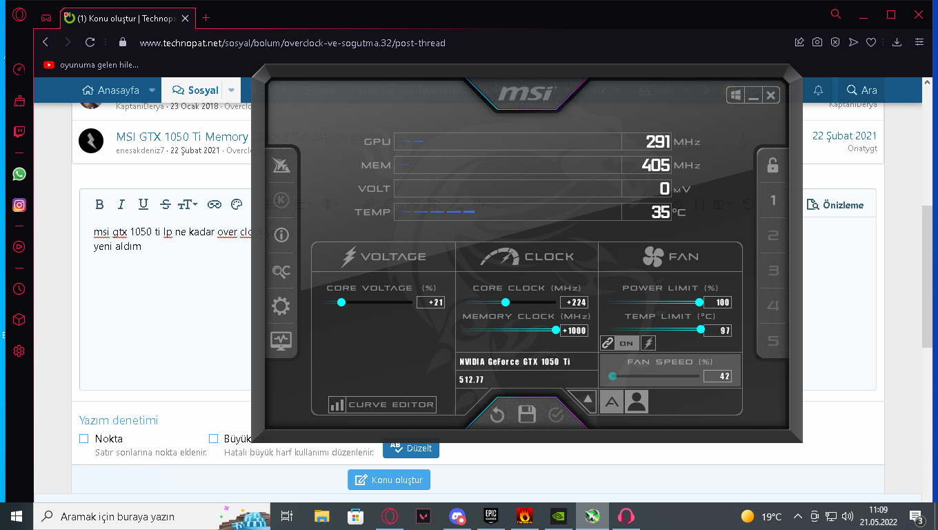Screen dimensions: 938x530
Task: Open the Anasayfa nav tab
Action: coord(110,90)
